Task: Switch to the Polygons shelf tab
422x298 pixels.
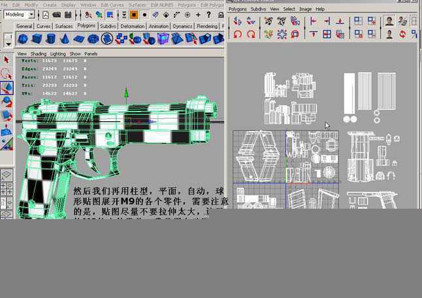Action: tap(86, 25)
